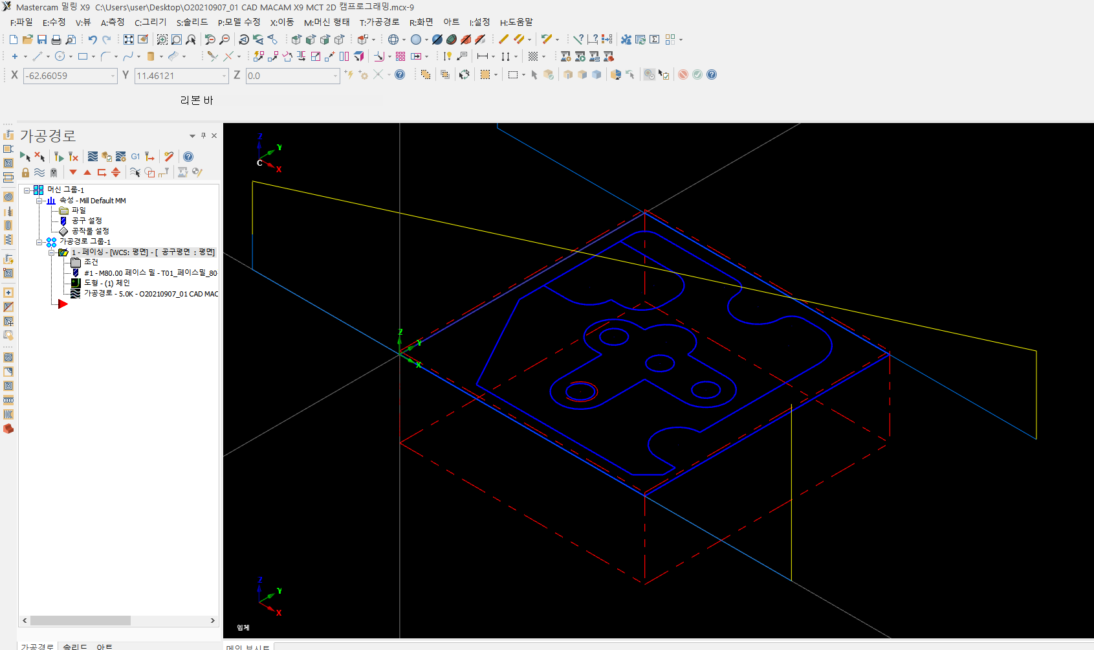This screenshot has width=1094, height=650.
Task: Move insert arrow up with red triangle
Action: point(87,172)
